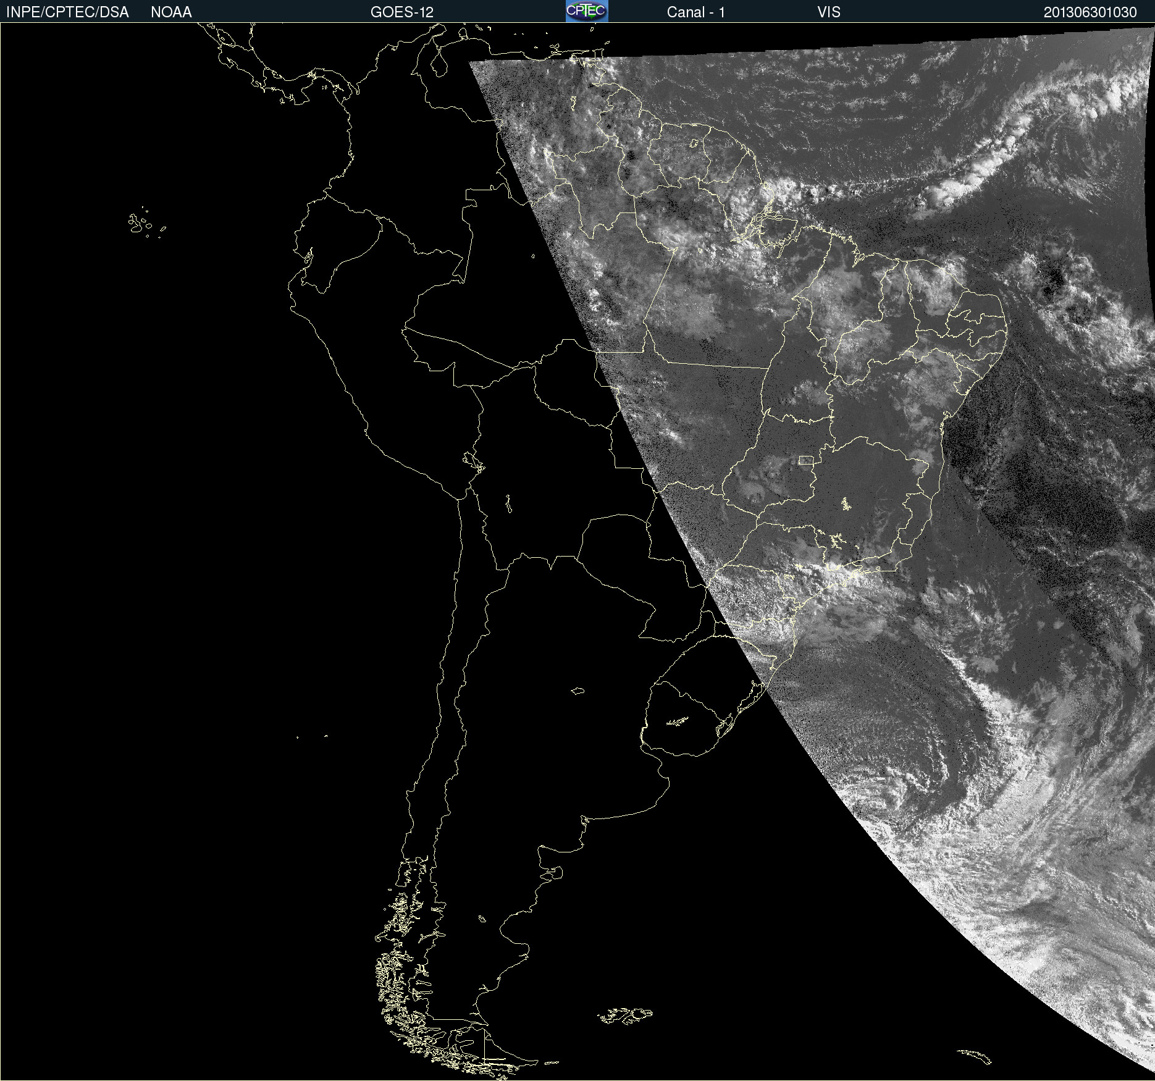Select the GOES-12 satellite label
Screen dimensions: 1155x1081
(402, 12)
